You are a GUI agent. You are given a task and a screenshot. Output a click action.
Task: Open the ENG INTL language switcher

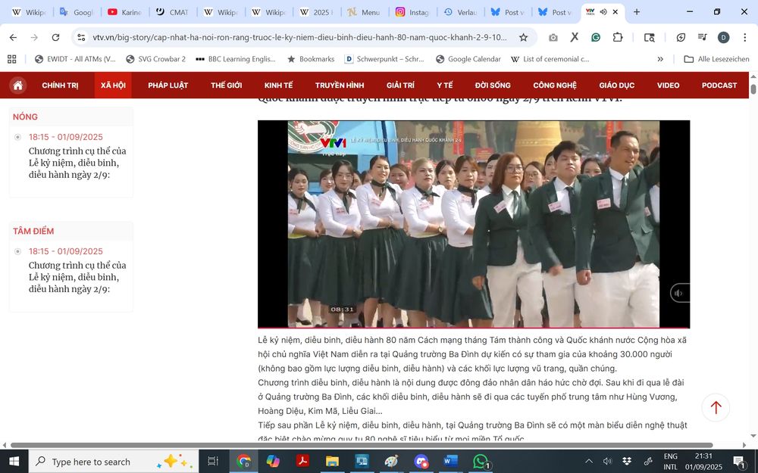[671, 462]
